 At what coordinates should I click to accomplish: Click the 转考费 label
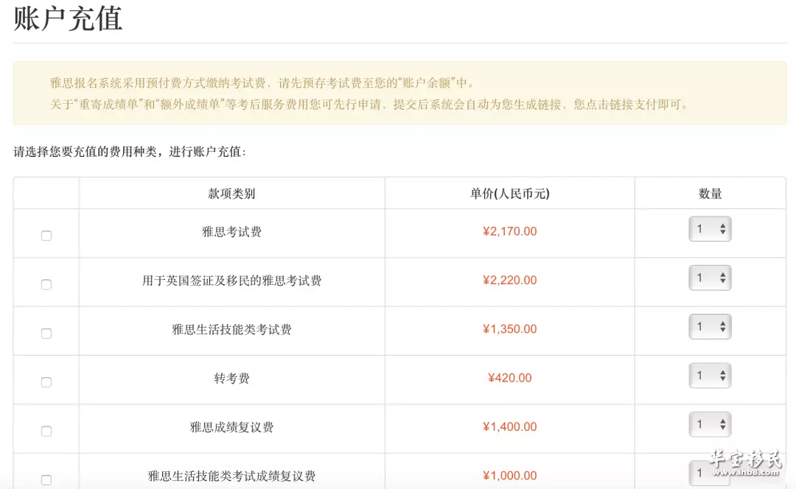231,379
